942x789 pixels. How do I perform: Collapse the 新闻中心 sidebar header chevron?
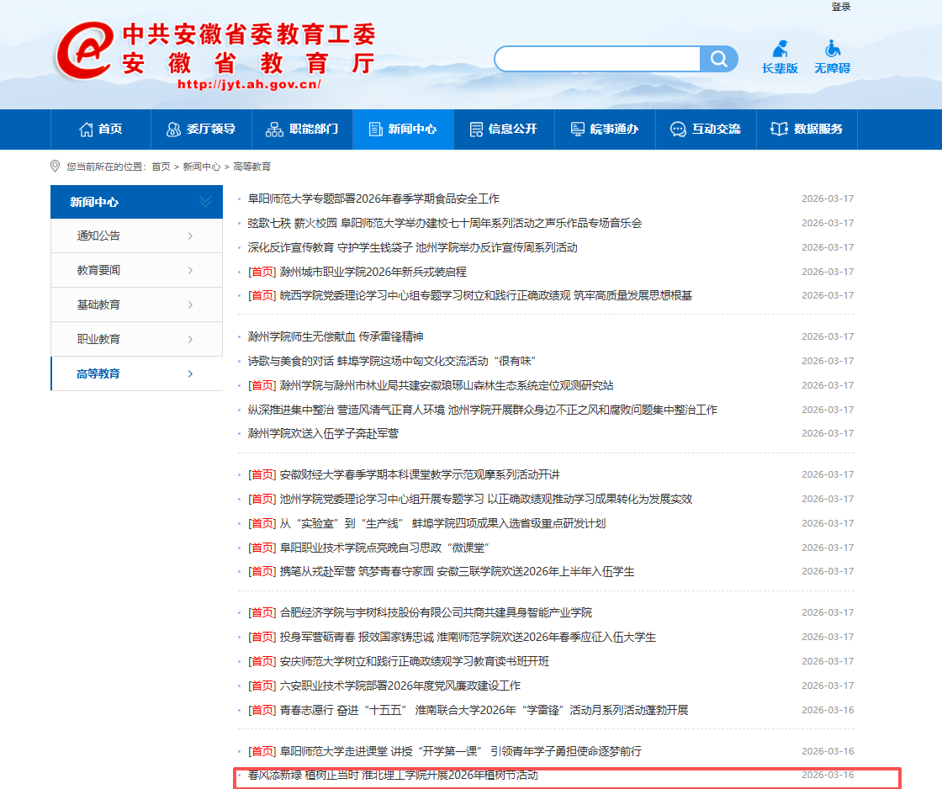(205, 202)
